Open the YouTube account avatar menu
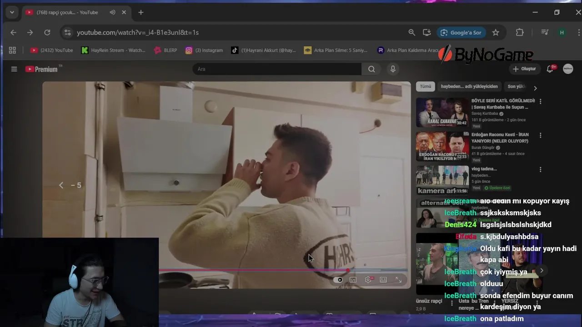Screen dimensions: 582x327 568,69
